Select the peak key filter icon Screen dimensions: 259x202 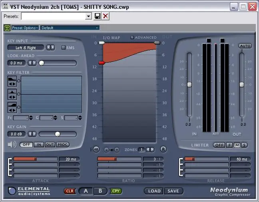12,94
